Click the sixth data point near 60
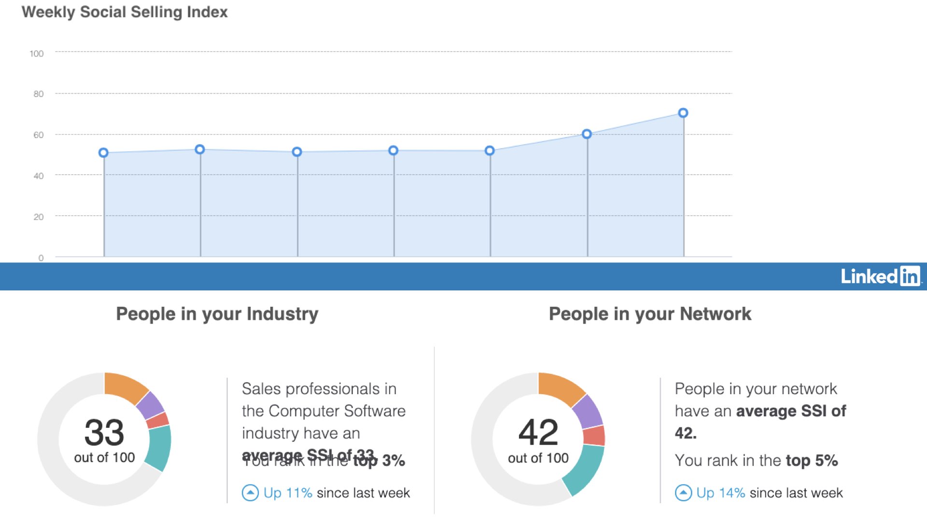927x521 pixels. (587, 134)
